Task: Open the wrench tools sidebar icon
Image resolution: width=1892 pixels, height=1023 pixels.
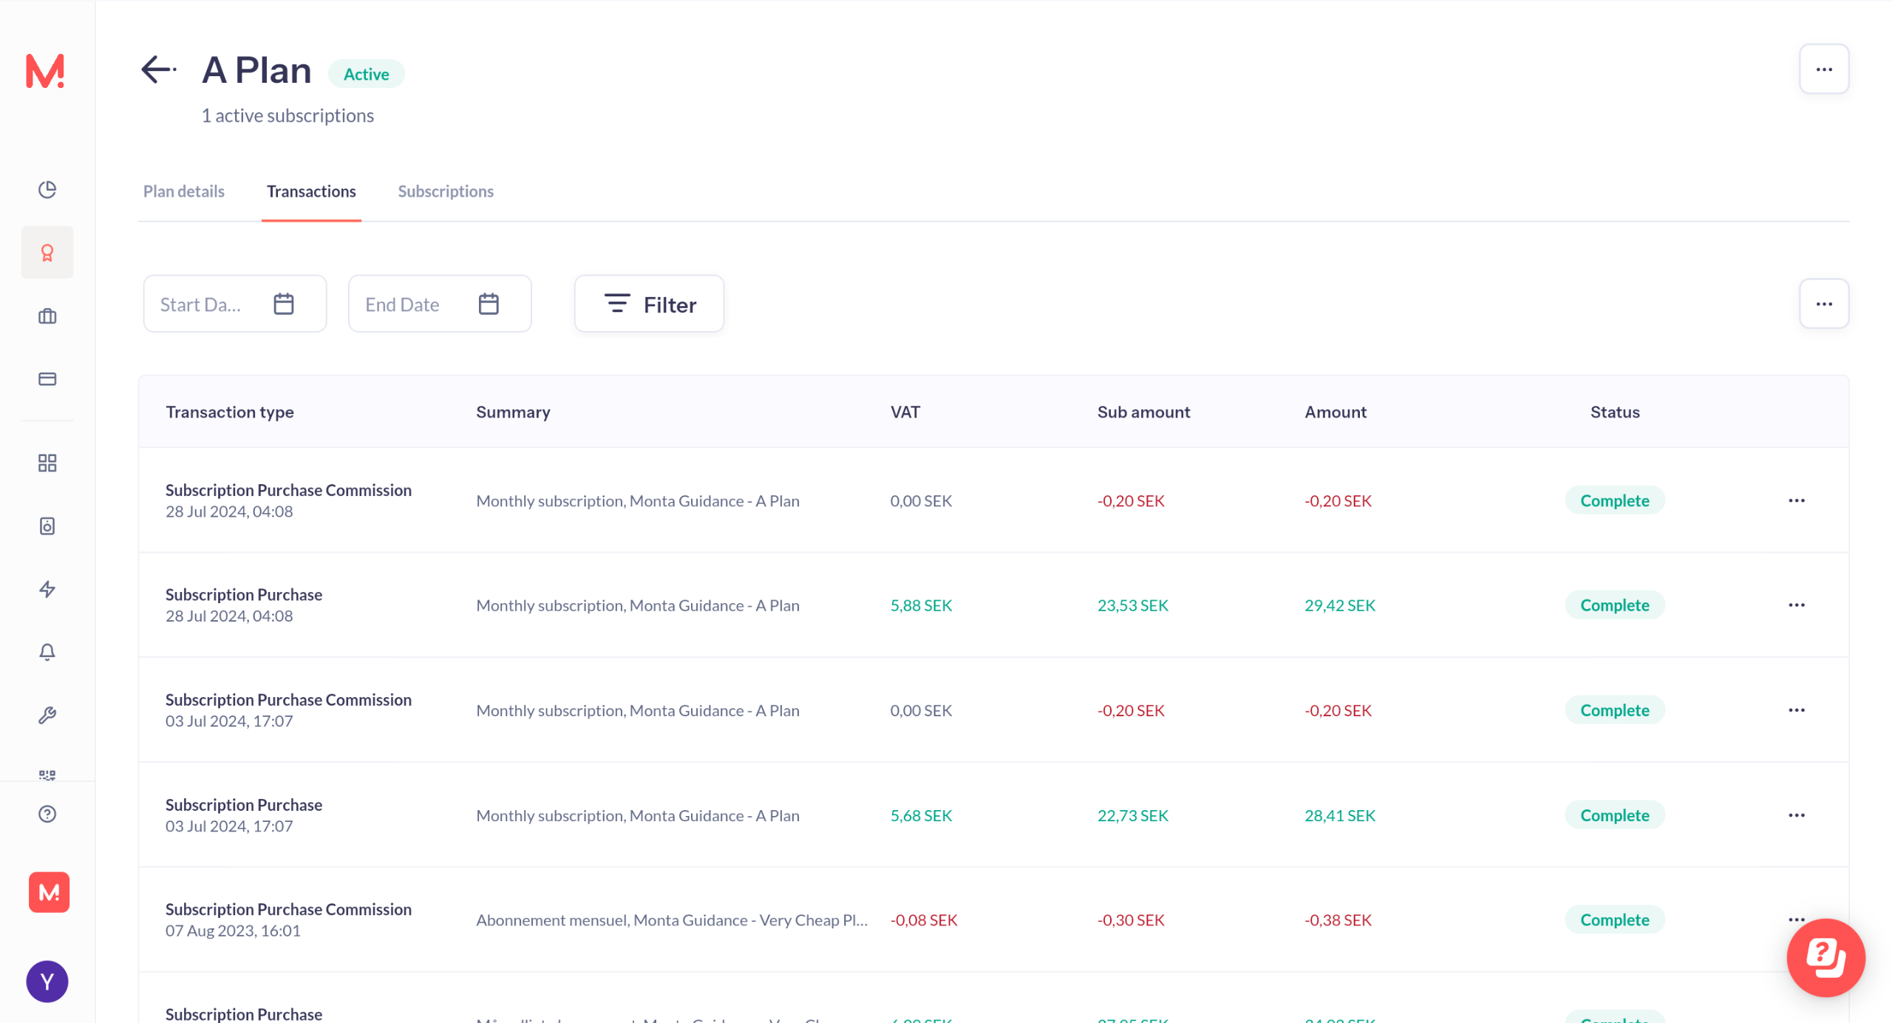Action: 47,715
